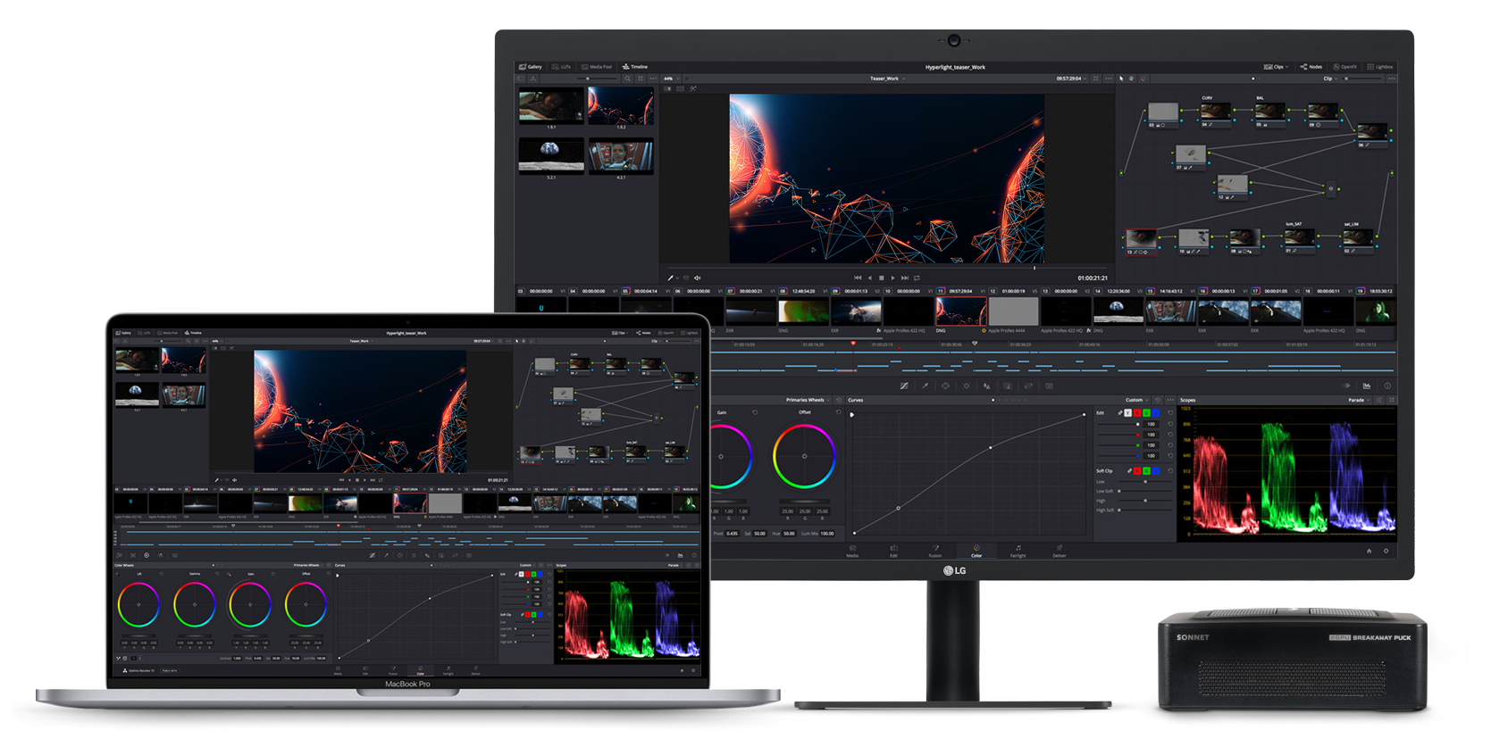The image size is (1491, 747).
Task: Toggle the Y luminance curve channel on monitor
Action: click(x=1127, y=412)
